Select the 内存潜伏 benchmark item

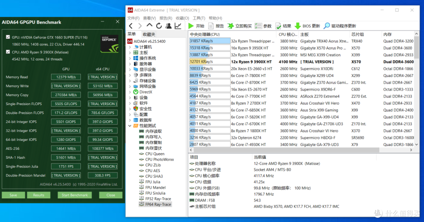(150, 148)
